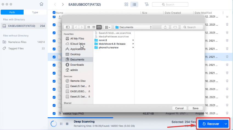Screen dimensions: 233x130
Task: Toggle the select-all Name checkbox
Action: pyautogui.click(x=54, y=12)
